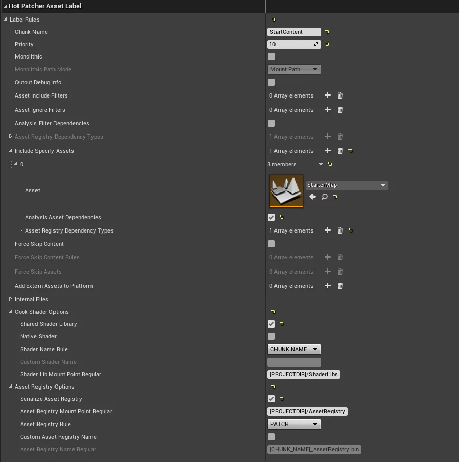Add element to Include Specify Assets array
Viewport: 459px width, 462px height.
coord(327,151)
